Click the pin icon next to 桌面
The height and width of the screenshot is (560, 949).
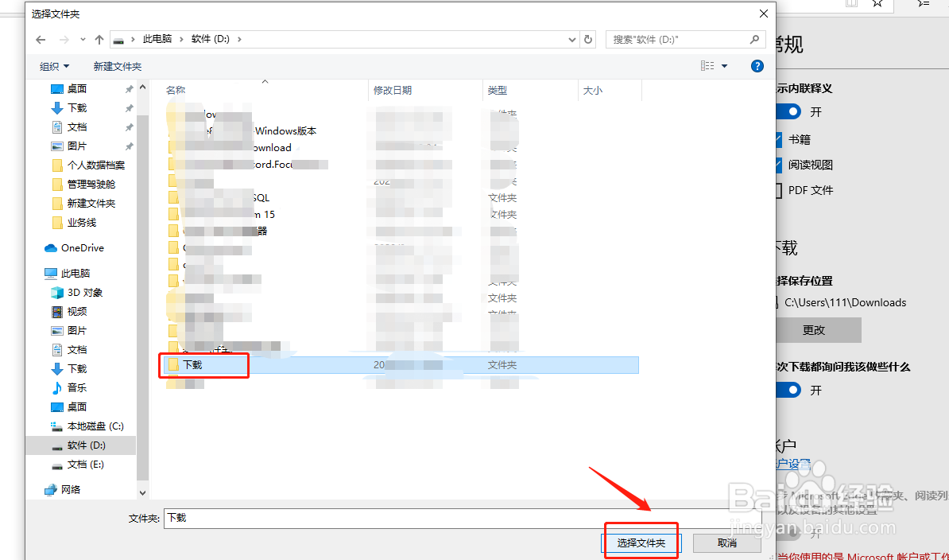click(x=129, y=89)
